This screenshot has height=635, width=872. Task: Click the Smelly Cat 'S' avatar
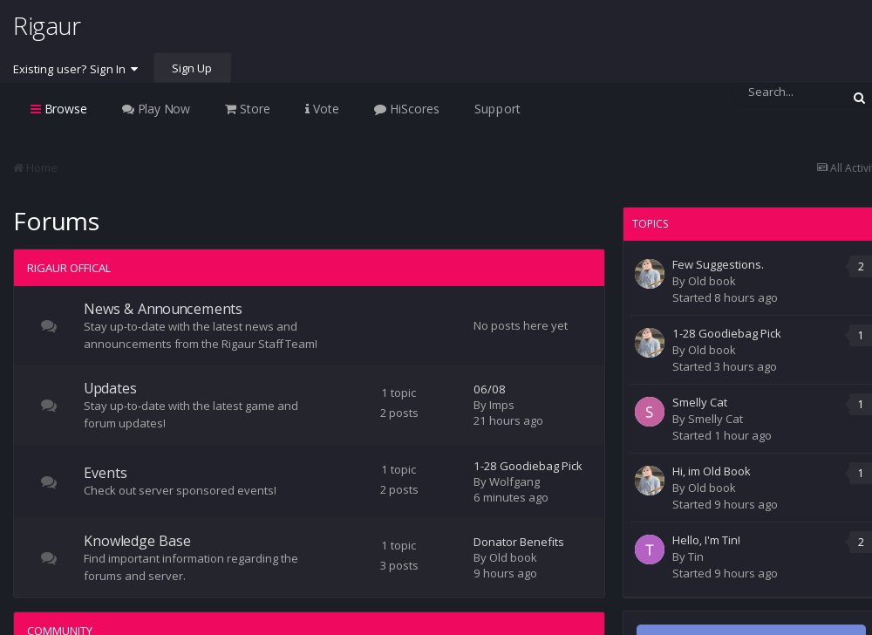click(x=650, y=412)
